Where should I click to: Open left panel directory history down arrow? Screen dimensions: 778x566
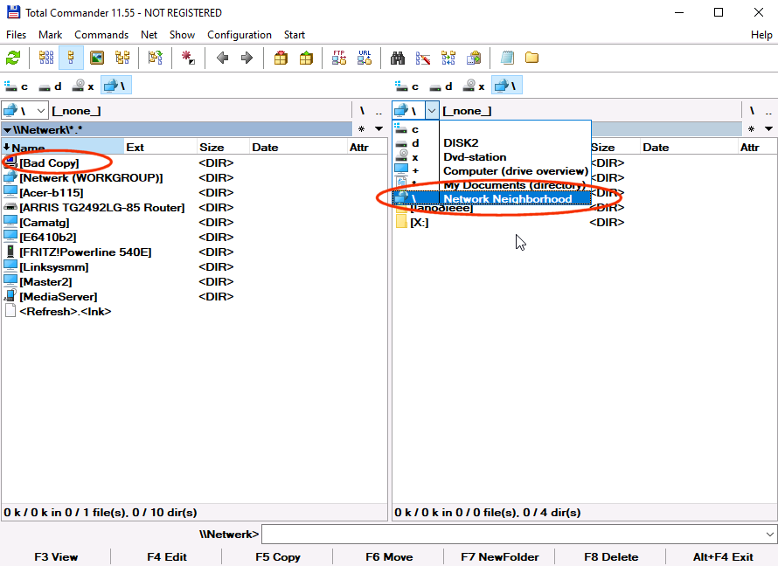pos(379,129)
